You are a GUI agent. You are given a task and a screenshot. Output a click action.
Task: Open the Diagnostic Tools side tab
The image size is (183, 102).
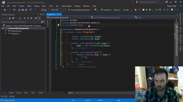[180, 19]
